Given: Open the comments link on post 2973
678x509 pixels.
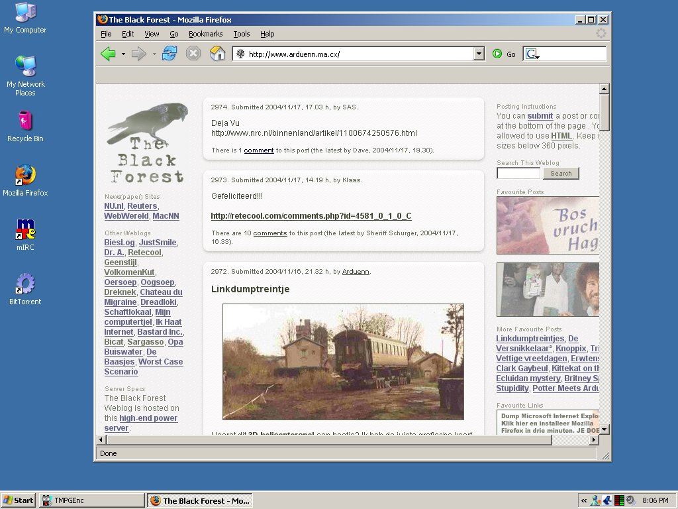Looking at the screenshot, I should [270, 233].
